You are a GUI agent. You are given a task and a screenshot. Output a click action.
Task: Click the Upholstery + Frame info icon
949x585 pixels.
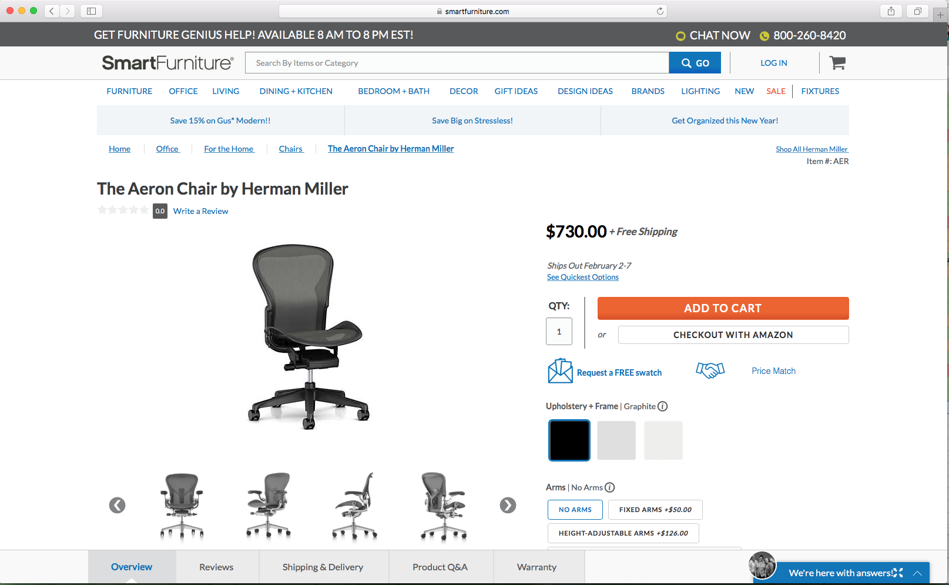pos(662,406)
